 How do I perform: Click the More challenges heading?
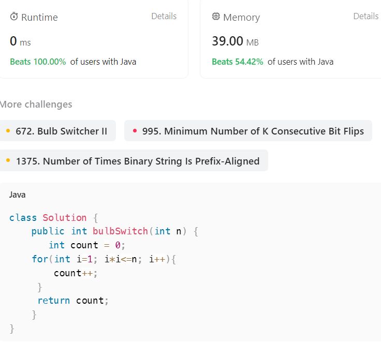coord(36,104)
